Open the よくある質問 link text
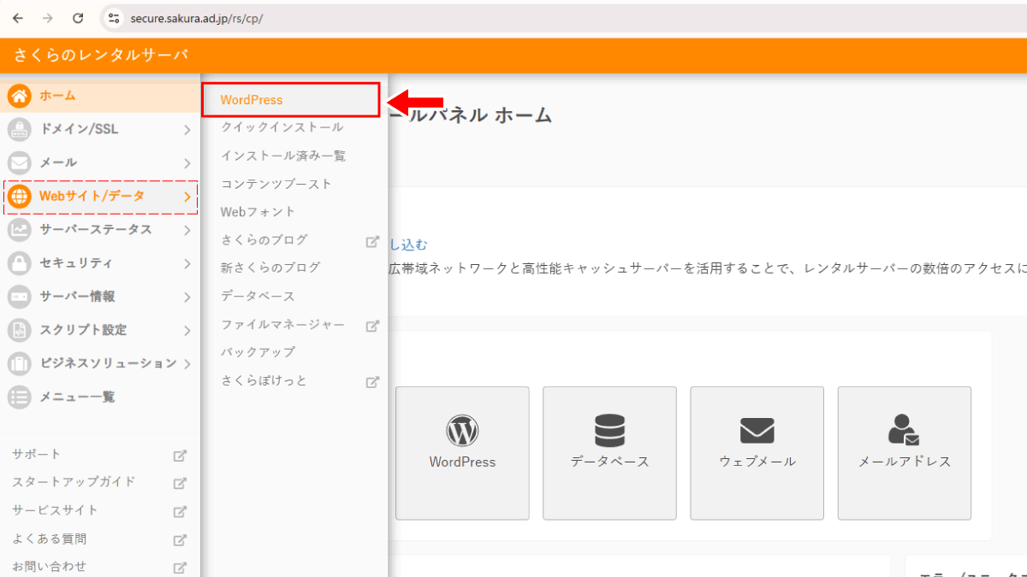Viewport: 1027px width, 577px height. pos(49,539)
